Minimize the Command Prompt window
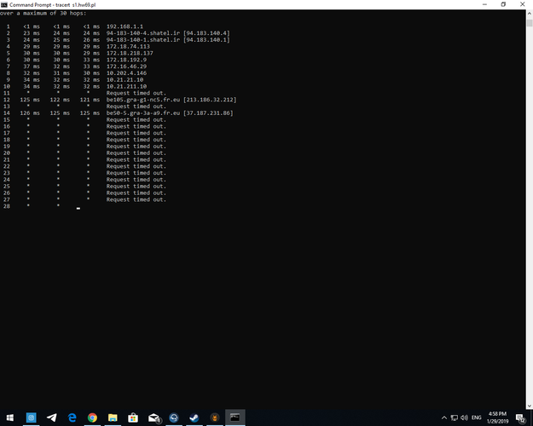This screenshot has height=426, width=533. point(484,4)
